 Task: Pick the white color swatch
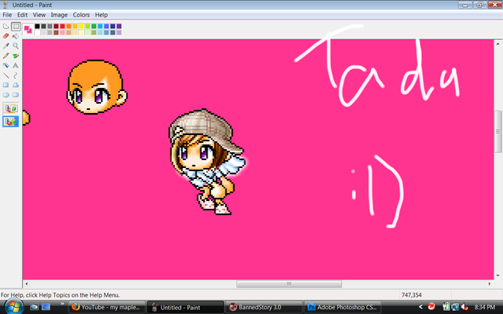coord(37,32)
